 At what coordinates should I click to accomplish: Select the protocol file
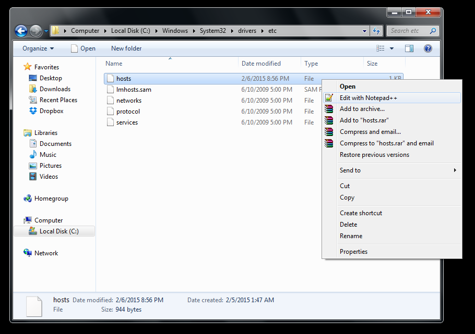tap(128, 112)
